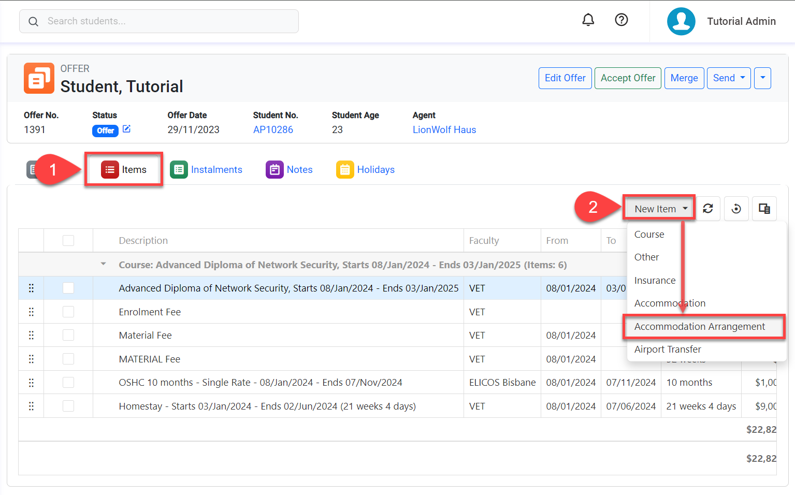Open student number AP10286 link
Viewport: 795px width, 495px height.
click(273, 129)
